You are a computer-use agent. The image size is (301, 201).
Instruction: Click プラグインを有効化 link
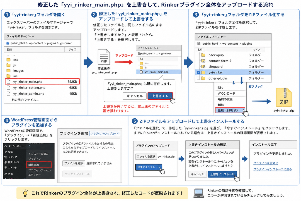point(266,163)
